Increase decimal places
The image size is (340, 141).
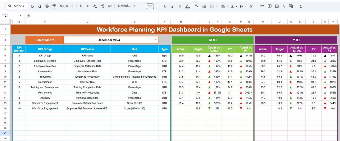(103, 6)
